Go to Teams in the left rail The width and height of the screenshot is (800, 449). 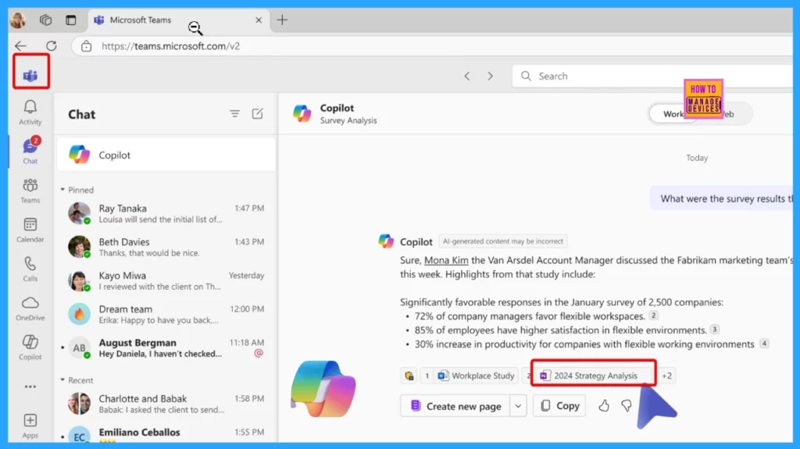pos(30,191)
